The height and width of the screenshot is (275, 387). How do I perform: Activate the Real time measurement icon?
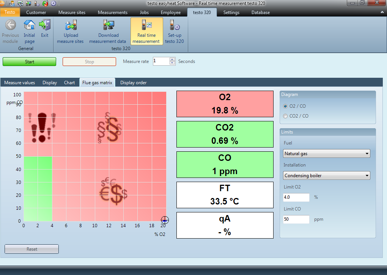[146, 25]
